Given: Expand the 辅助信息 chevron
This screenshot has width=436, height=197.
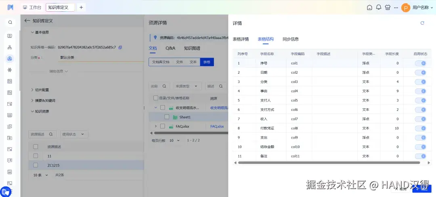Looking at the screenshot, I should 66,71.
